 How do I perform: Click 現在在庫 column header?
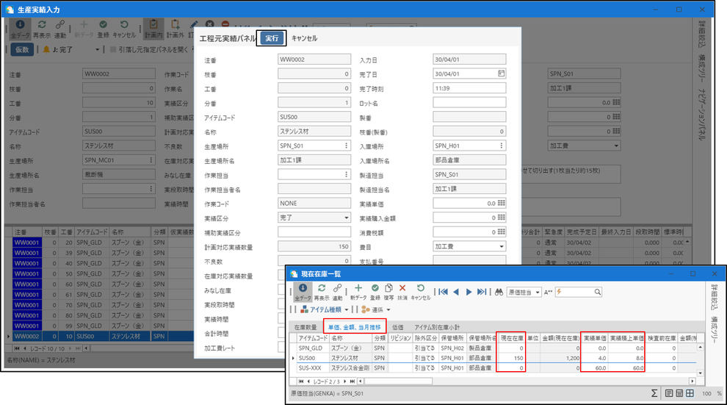[x=511, y=338]
